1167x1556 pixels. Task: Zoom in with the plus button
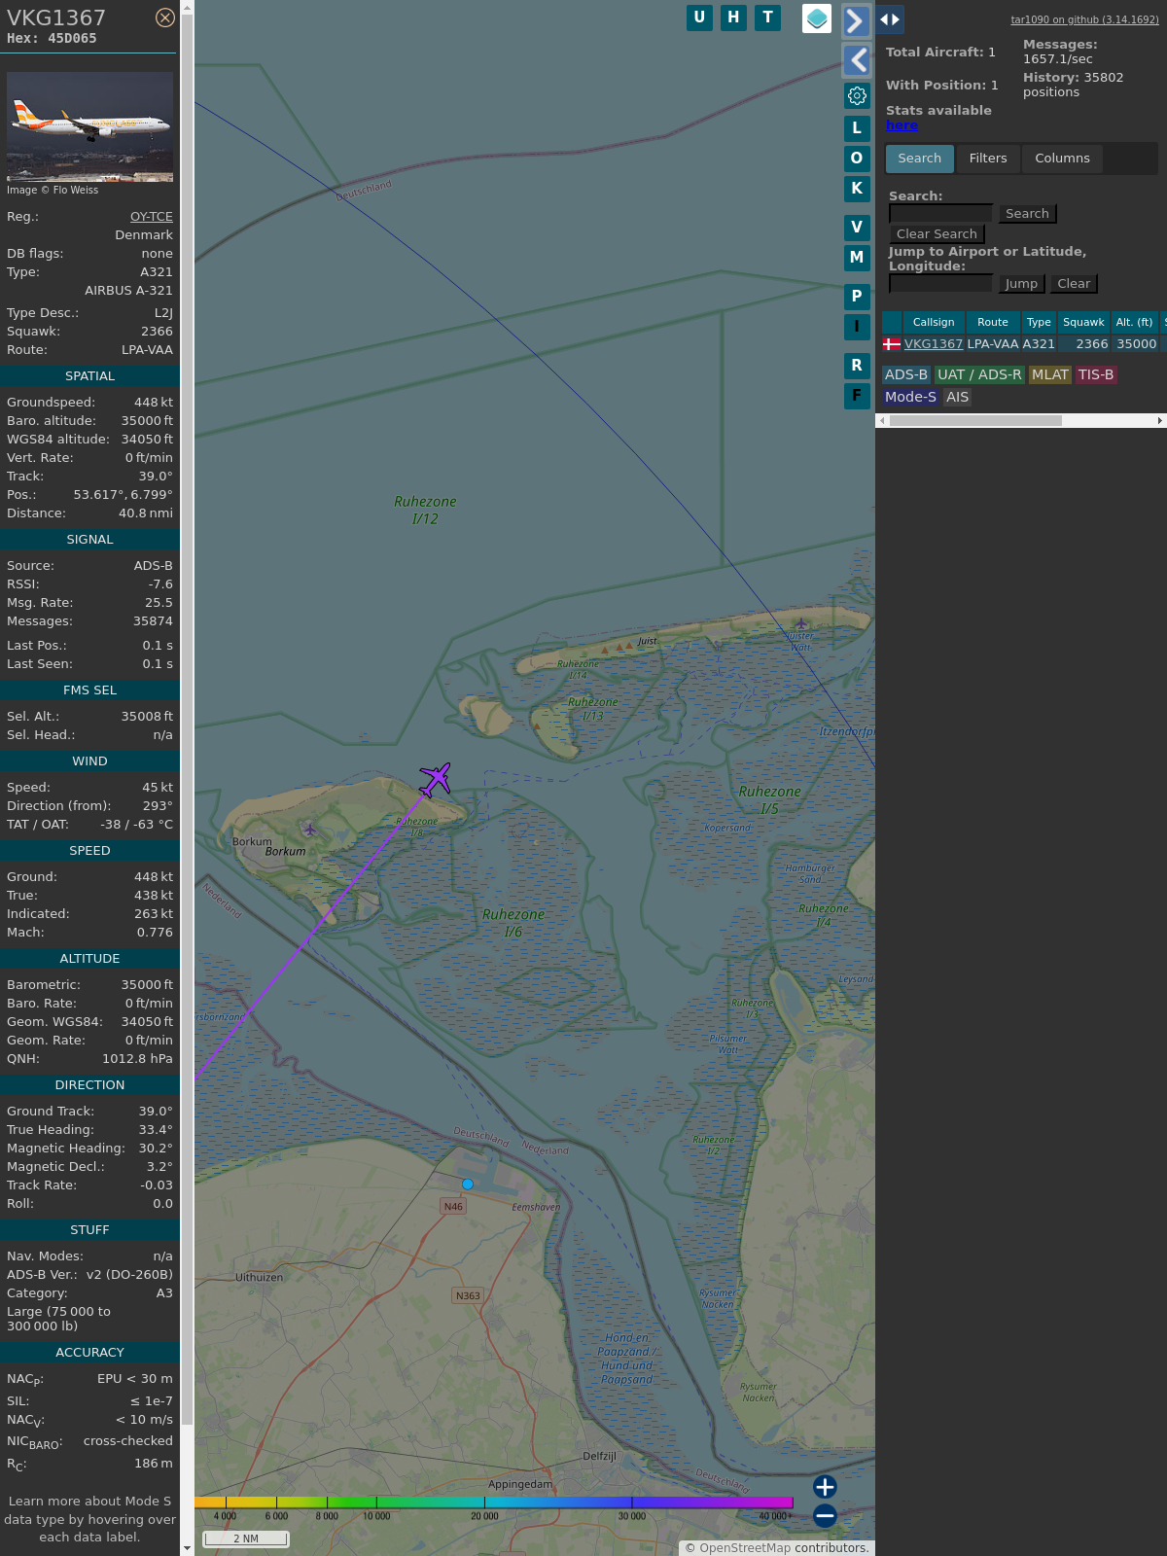[825, 1487]
